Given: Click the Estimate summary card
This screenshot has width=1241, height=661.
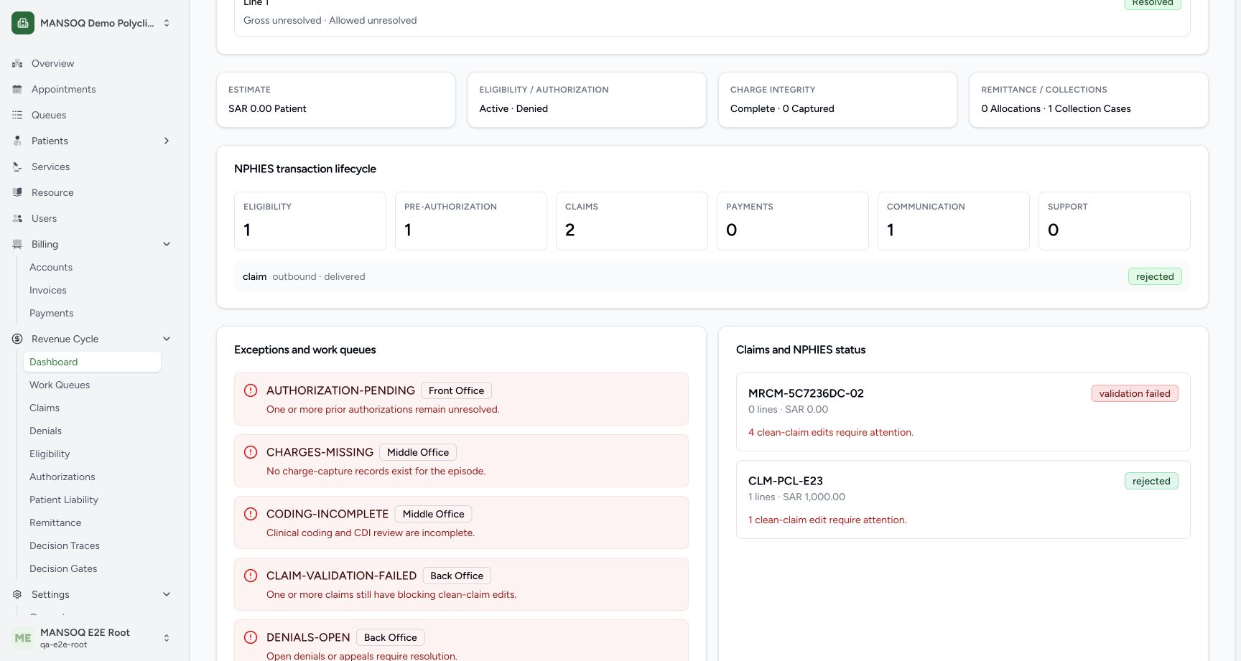Looking at the screenshot, I should 336,100.
